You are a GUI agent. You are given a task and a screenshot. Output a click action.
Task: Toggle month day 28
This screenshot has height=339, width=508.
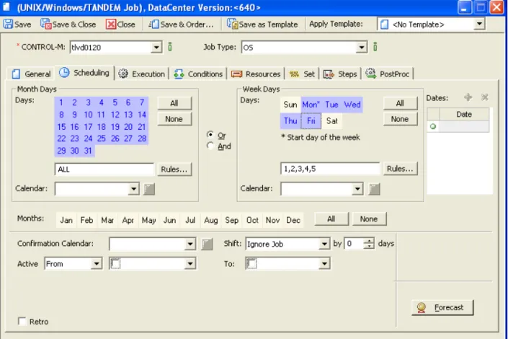(x=142, y=138)
